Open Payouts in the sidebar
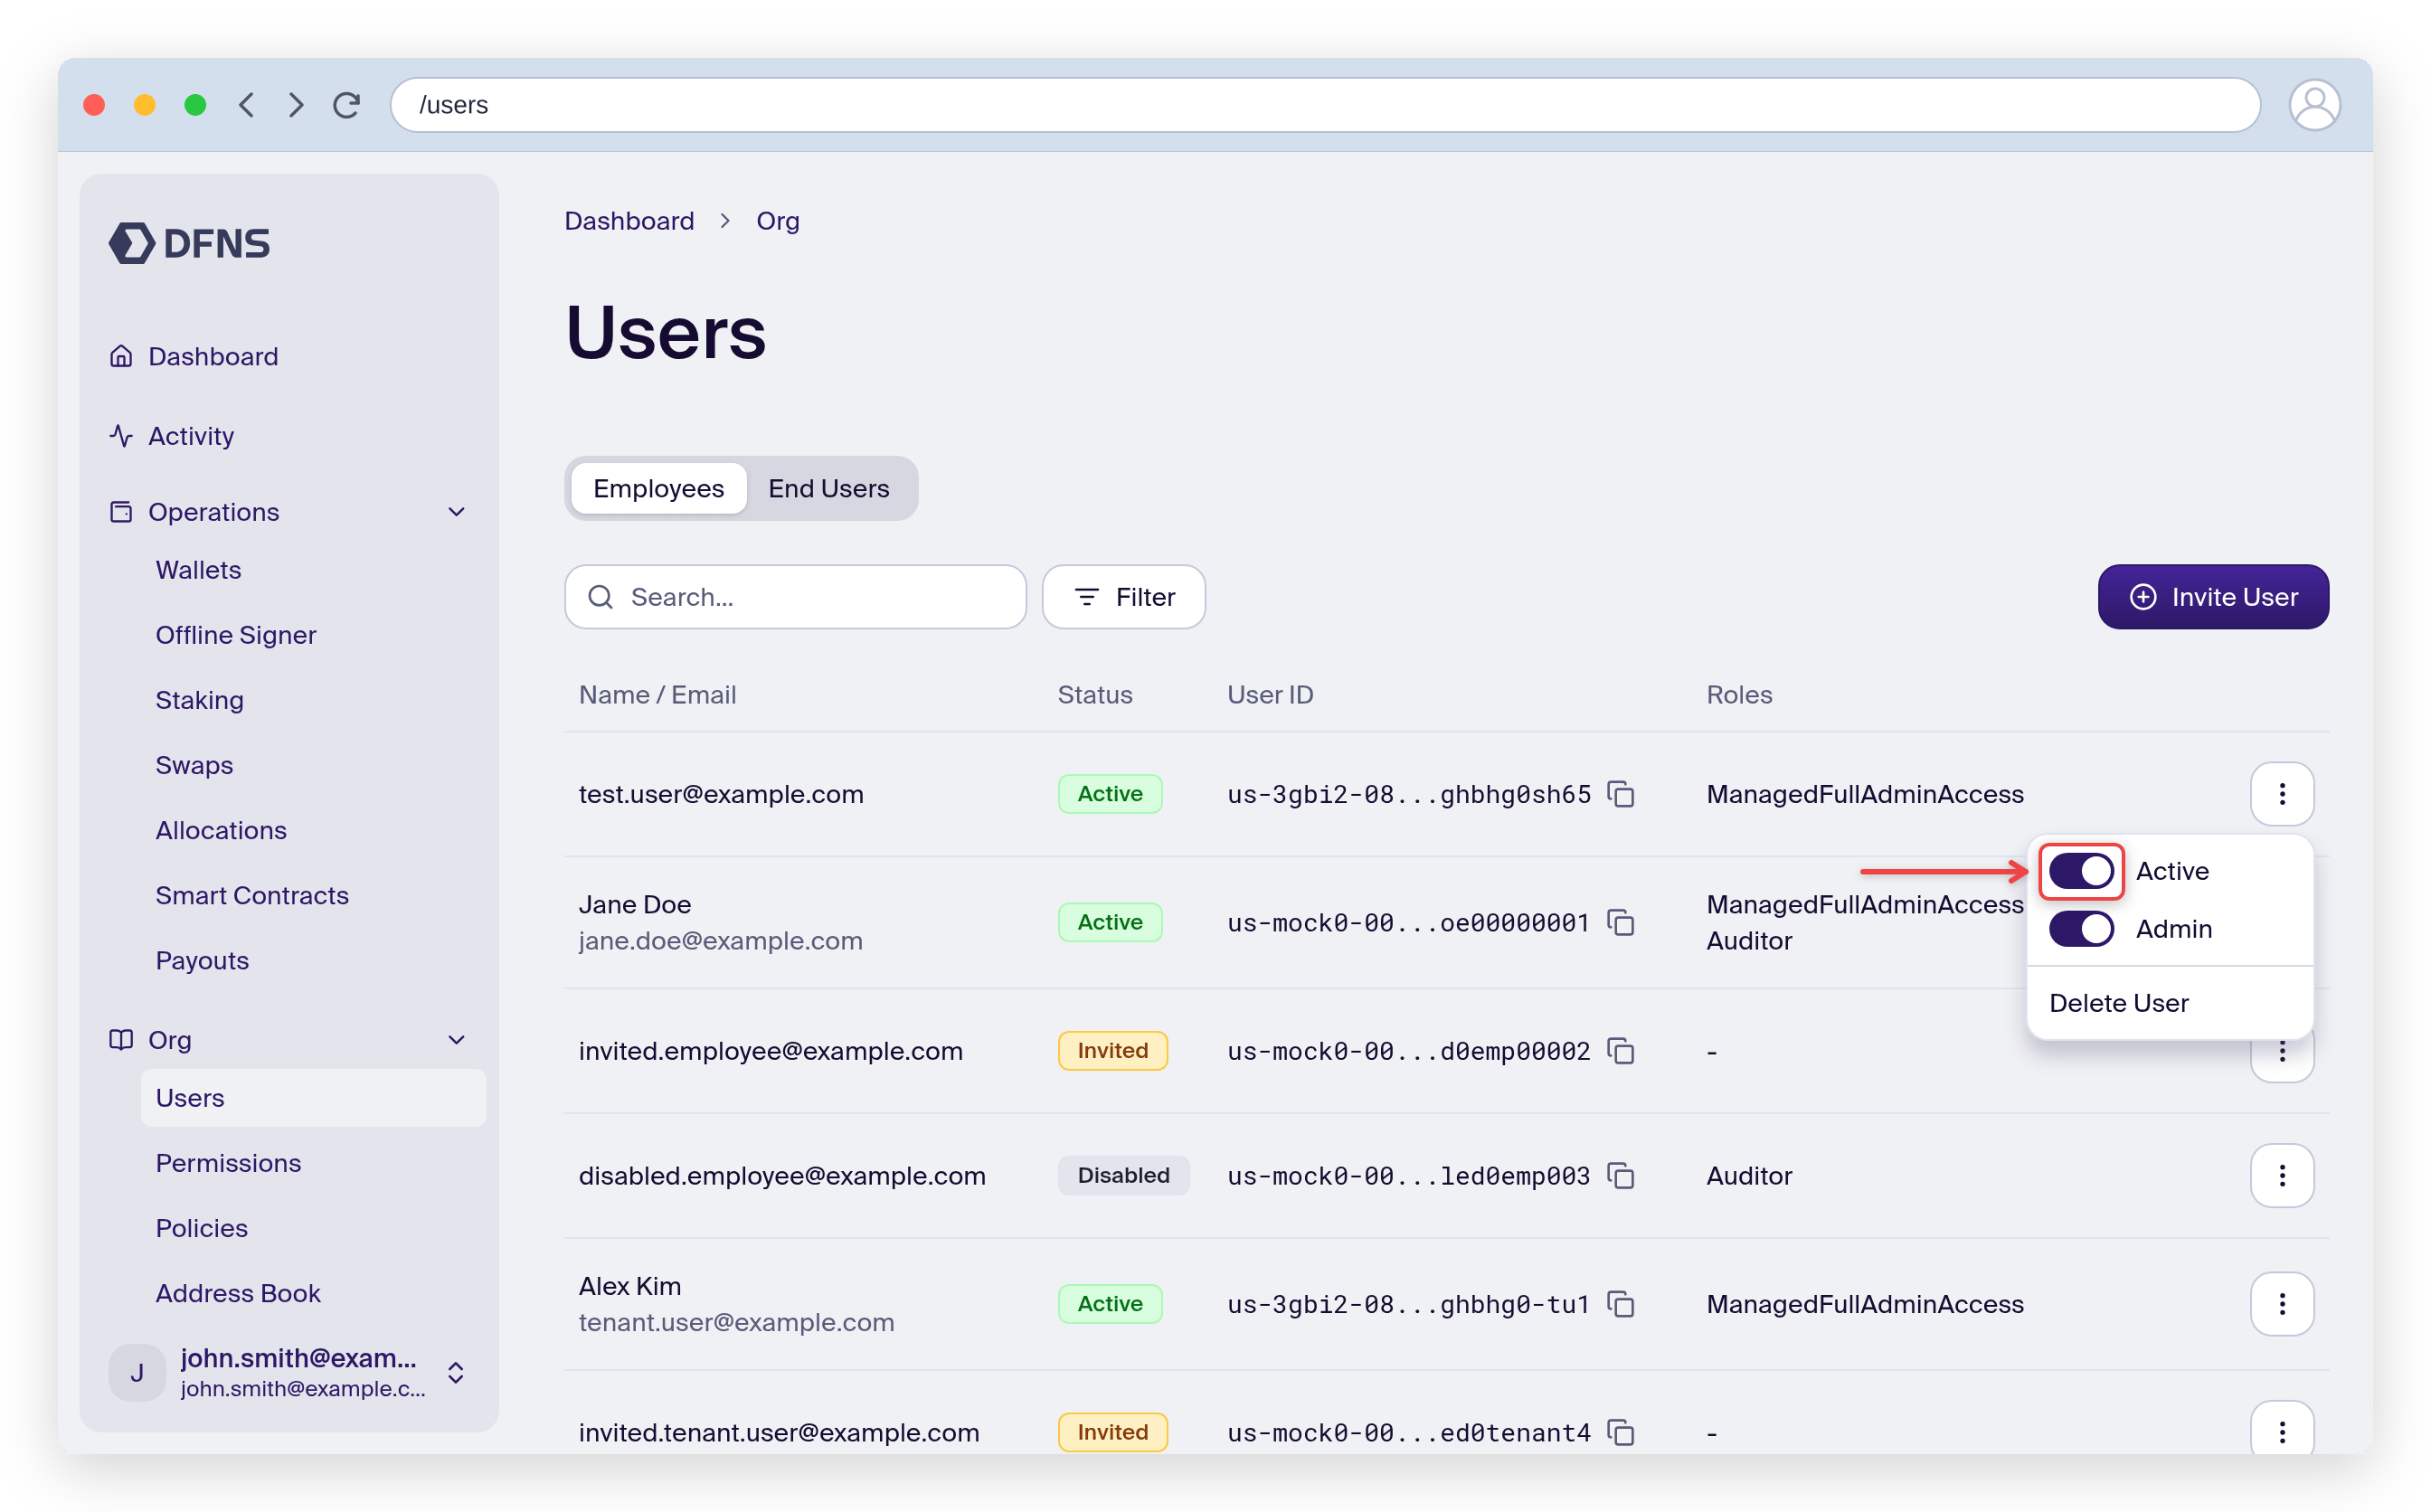2431x1512 pixels. coord(202,960)
